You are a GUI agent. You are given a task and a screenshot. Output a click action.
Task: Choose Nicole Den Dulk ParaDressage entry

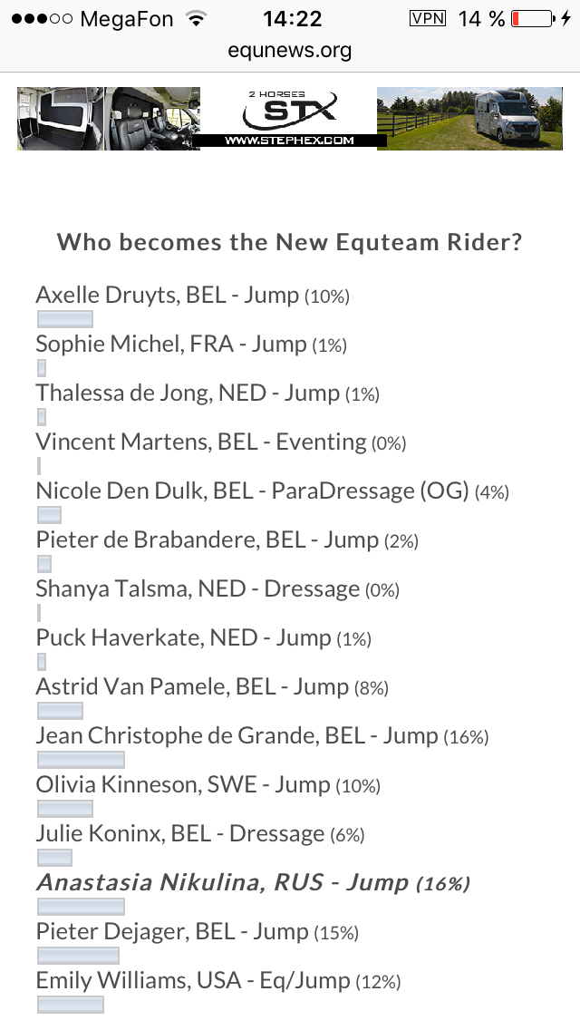(273, 491)
